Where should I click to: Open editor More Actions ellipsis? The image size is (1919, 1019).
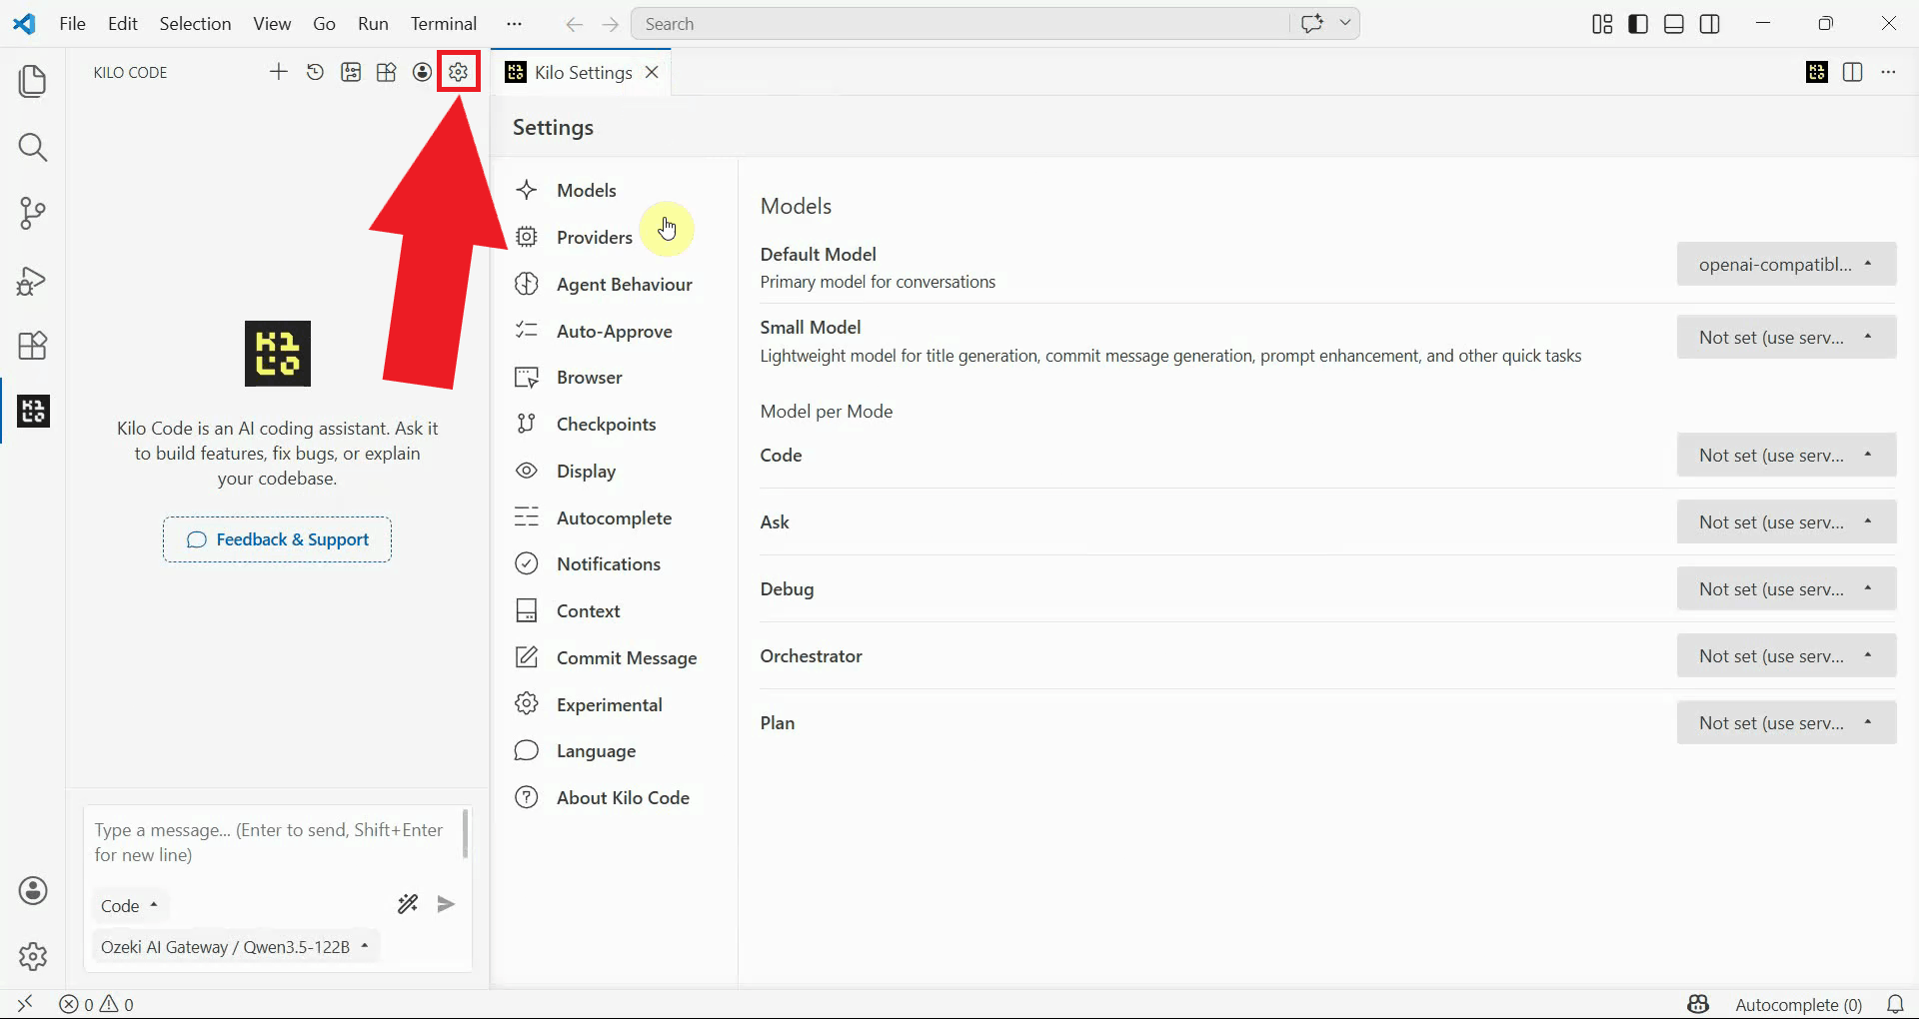(x=1888, y=72)
